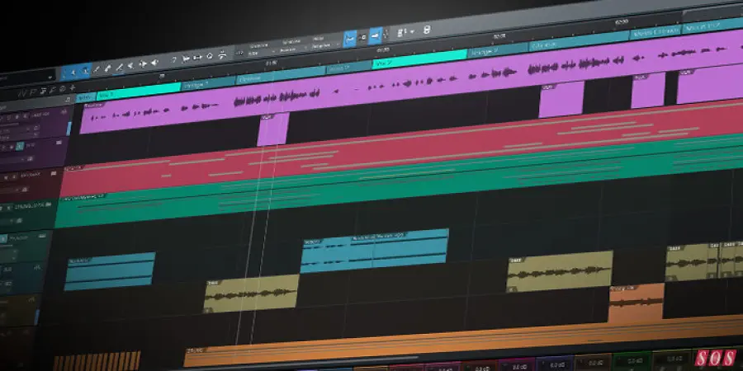Select the short orange audio clip

[637, 303]
